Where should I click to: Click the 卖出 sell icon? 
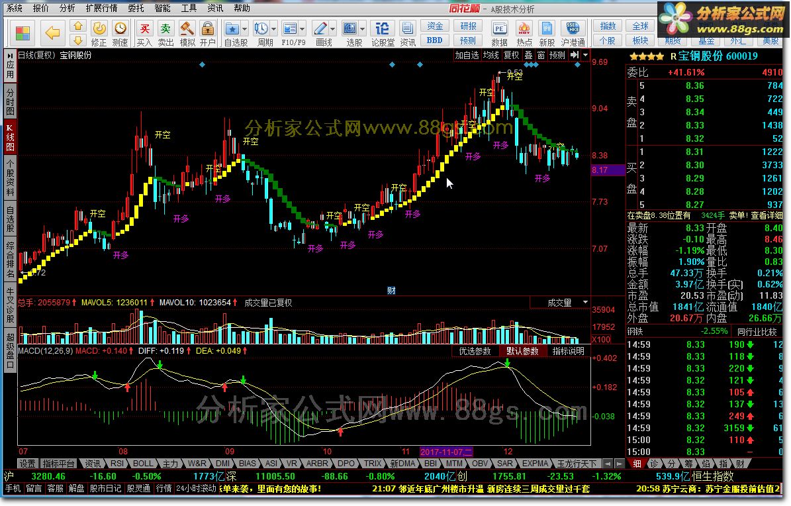click(x=165, y=28)
